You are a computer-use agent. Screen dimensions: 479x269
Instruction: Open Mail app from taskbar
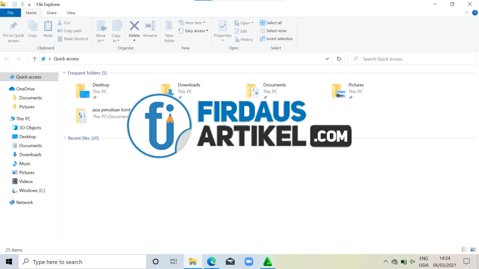click(230, 262)
